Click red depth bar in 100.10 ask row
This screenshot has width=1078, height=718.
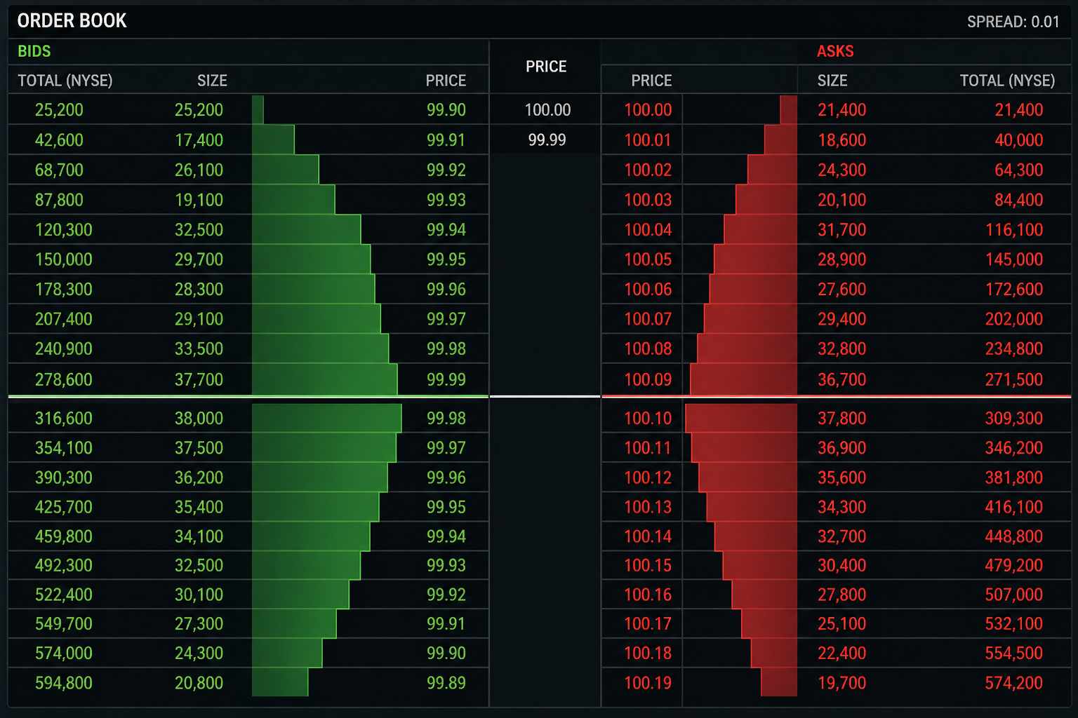click(x=740, y=418)
